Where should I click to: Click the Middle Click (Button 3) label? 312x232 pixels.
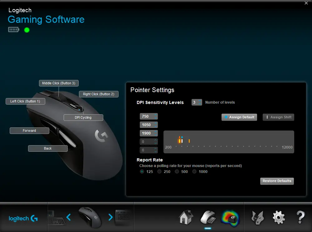59,83
